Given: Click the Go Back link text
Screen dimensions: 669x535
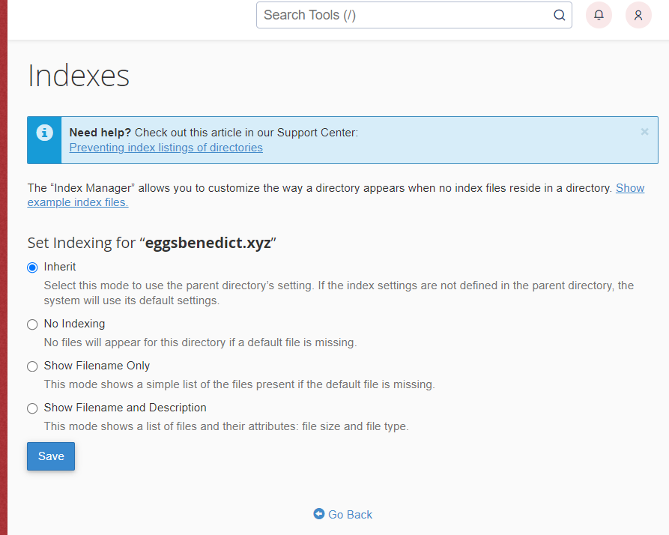Looking at the screenshot, I should pyautogui.click(x=350, y=515).
